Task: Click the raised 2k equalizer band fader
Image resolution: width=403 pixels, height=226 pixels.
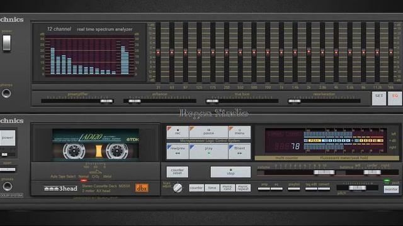Action: pyautogui.click(x=309, y=51)
